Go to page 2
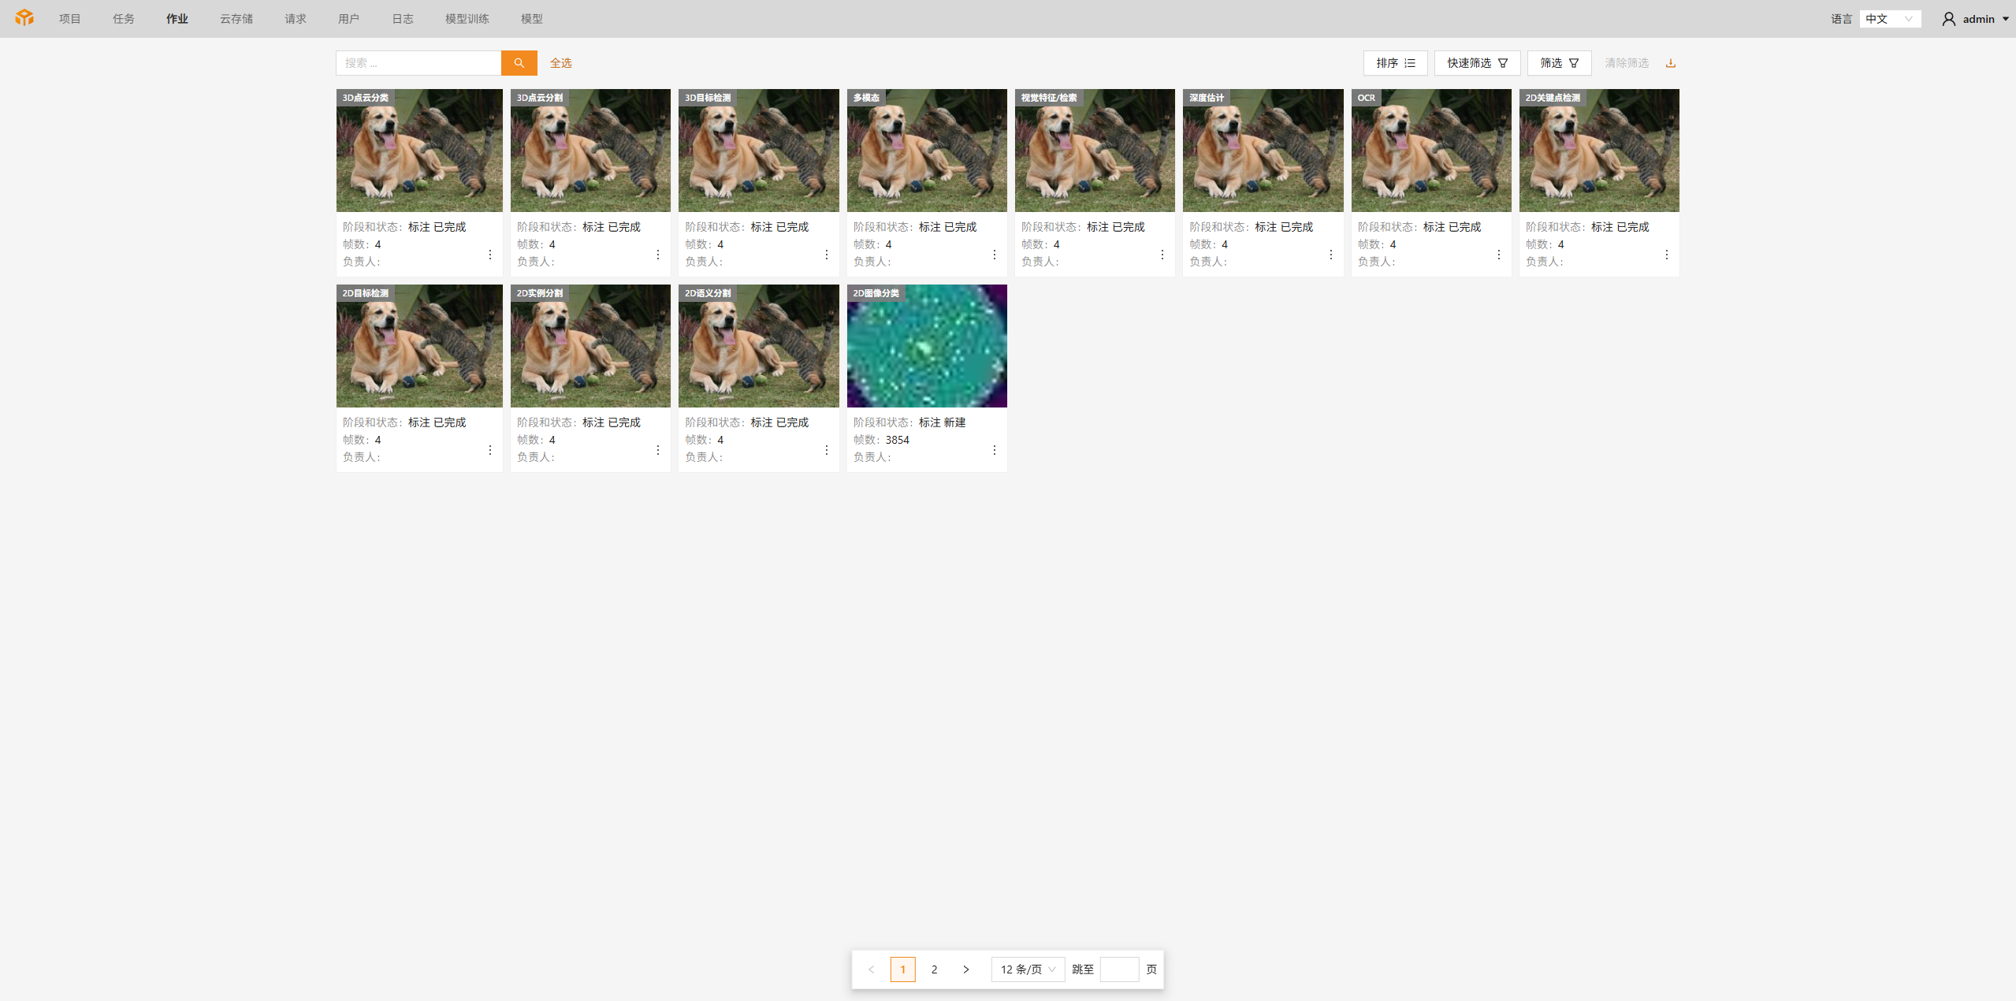 (934, 969)
